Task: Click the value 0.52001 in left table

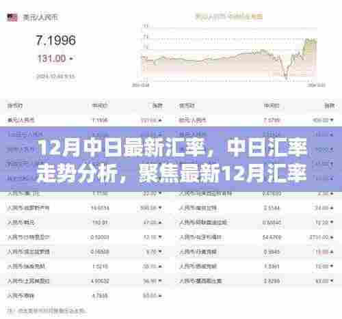Action: pos(99,237)
